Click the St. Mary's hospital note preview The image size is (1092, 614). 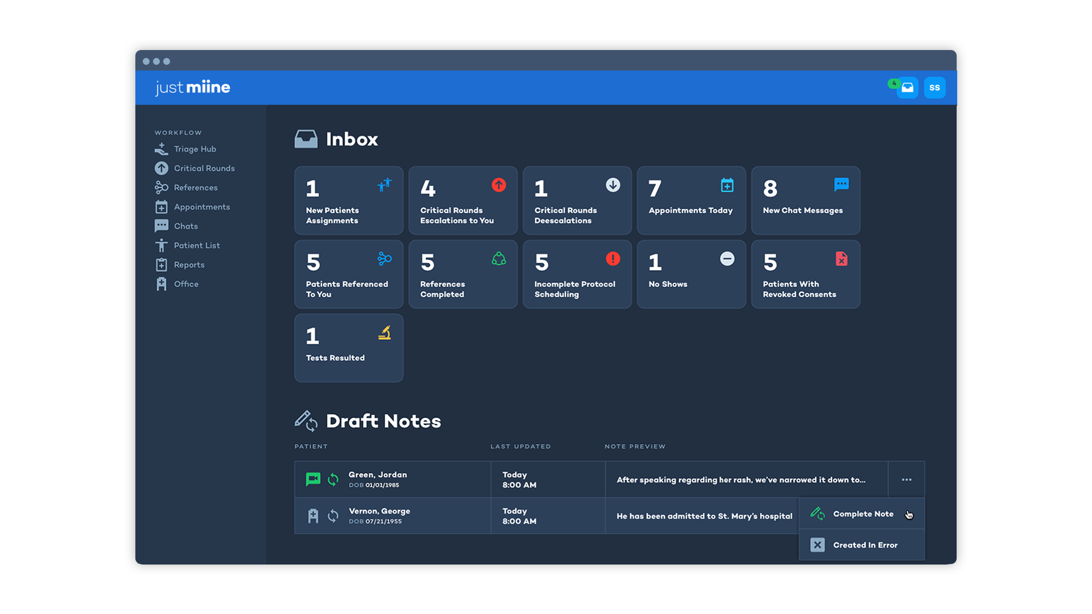pyautogui.click(x=704, y=516)
